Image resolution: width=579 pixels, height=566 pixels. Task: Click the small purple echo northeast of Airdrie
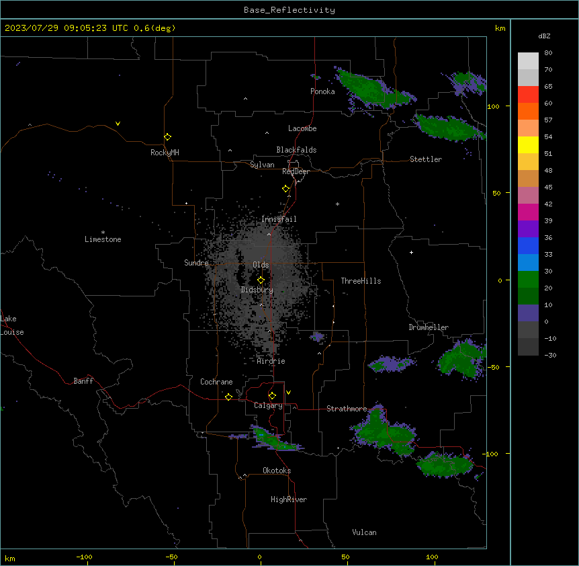pos(317,337)
